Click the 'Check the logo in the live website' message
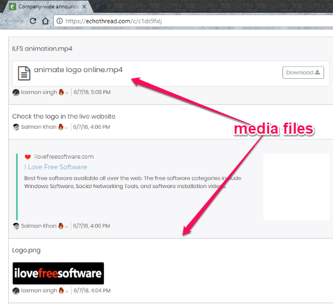The width and height of the screenshot is (333, 304). [64, 116]
